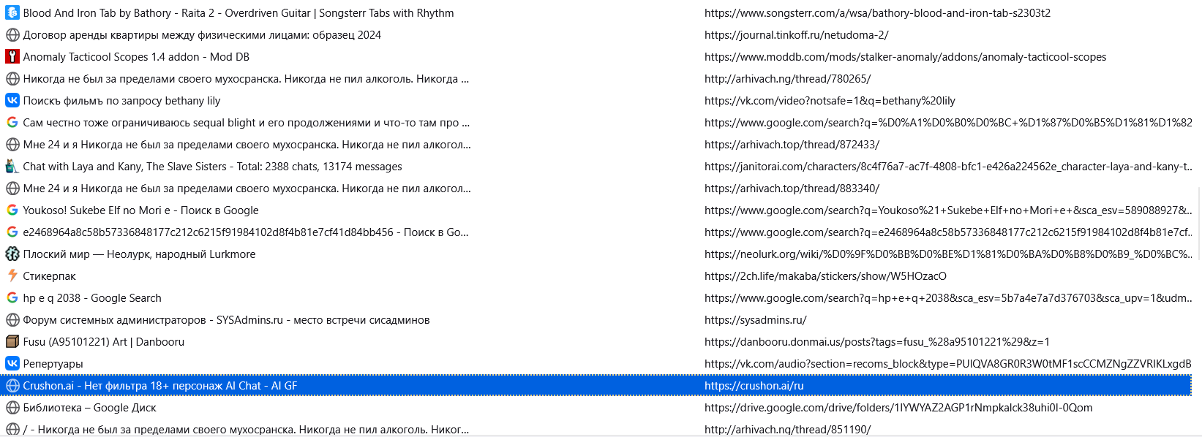
Task: Select the Anomaly Tacticool Scopes 1.4 addon title
Action: [136, 57]
